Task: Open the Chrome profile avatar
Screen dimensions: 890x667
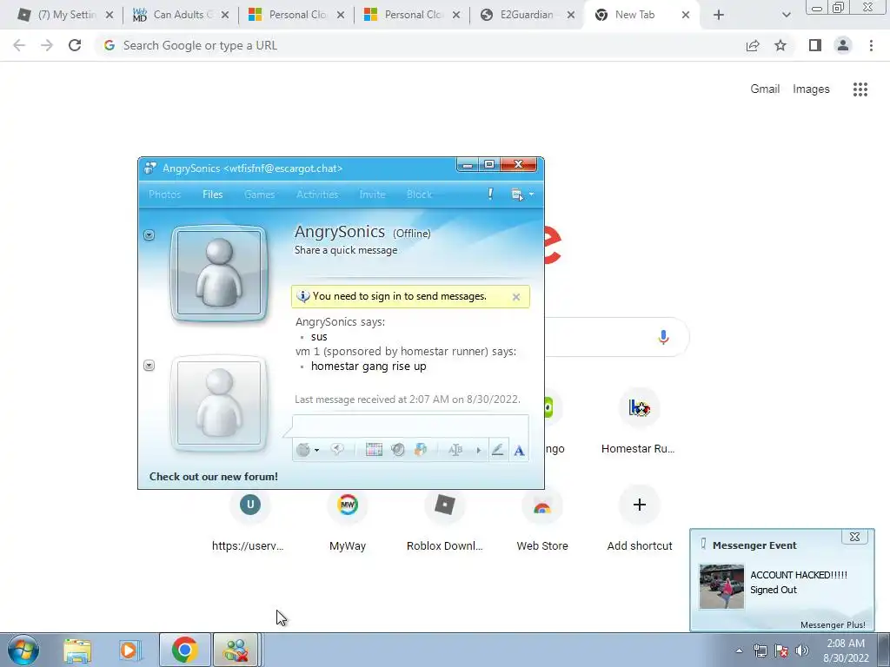Action: (x=843, y=45)
